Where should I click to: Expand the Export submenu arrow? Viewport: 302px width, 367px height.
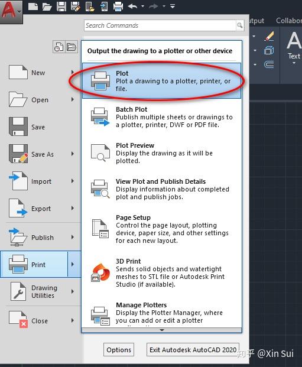(73, 208)
